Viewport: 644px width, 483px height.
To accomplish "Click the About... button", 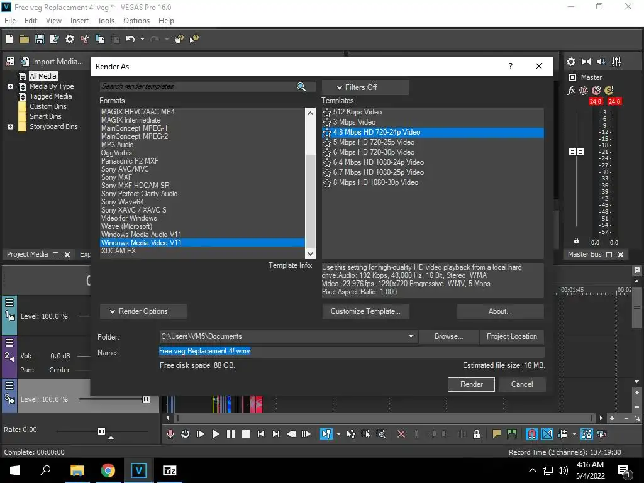I will click(500, 312).
